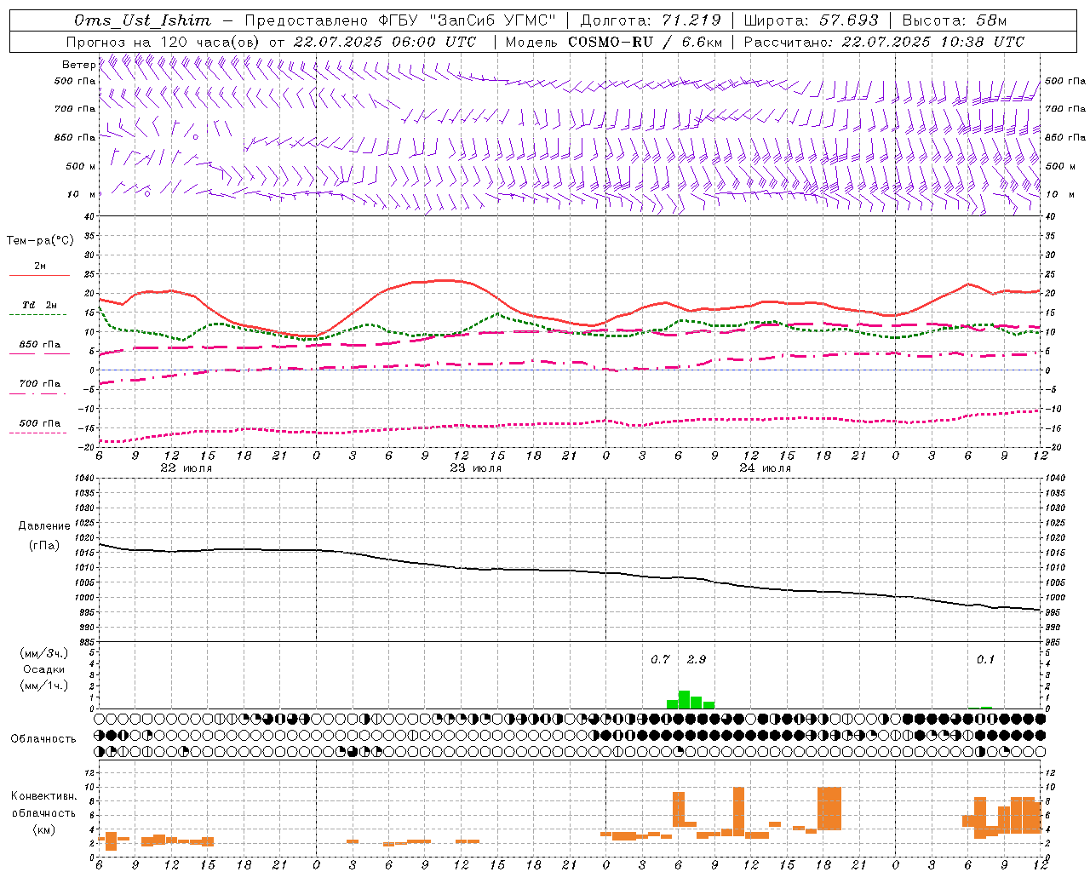Click the 2.9 precipitation total
This screenshot has height=872, width=1090.
coord(696,659)
